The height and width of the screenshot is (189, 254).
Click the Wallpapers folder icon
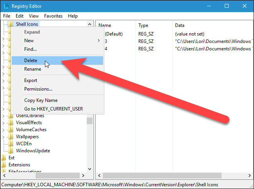click(x=11, y=137)
